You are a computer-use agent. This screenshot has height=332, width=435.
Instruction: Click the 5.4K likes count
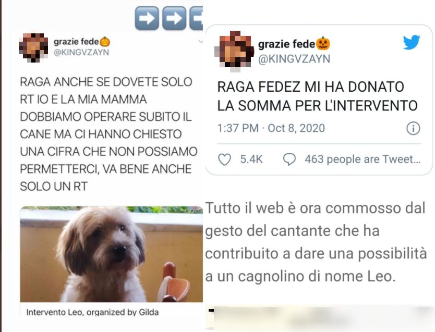coord(251,159)
